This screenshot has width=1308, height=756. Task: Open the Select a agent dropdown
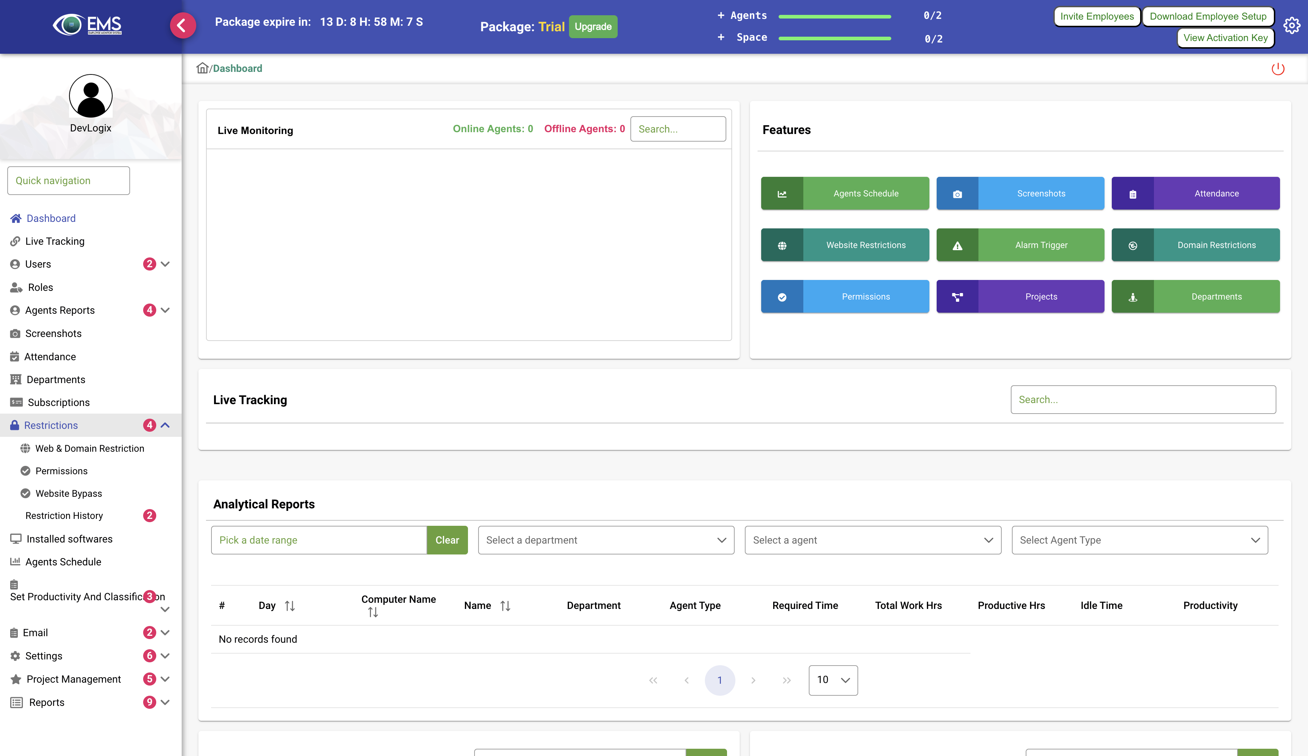click(872, 540)
